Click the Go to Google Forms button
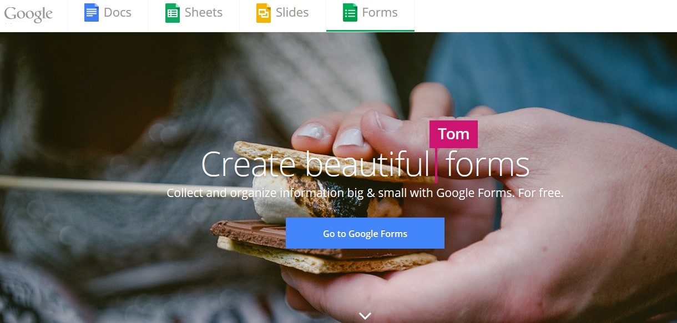 pyautogui.click(x=365, y=233)
